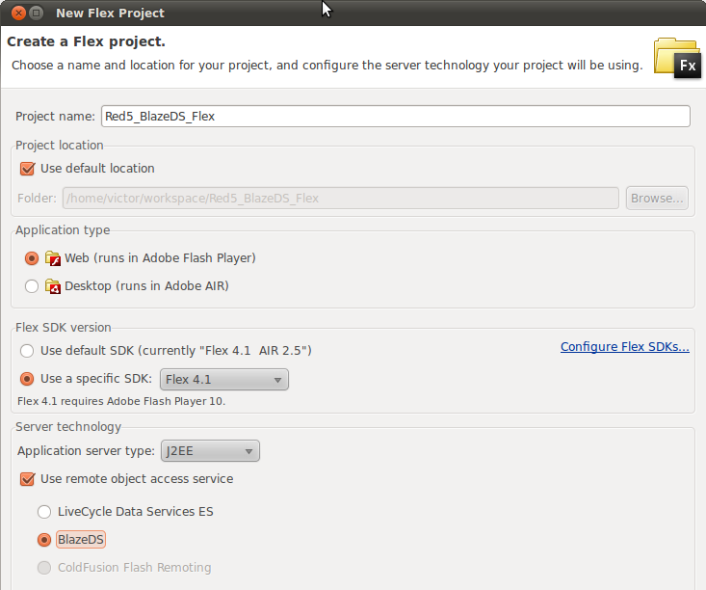Click the Folder path field
The width and height of the screenshot is (706, 590).
[341, 199]
